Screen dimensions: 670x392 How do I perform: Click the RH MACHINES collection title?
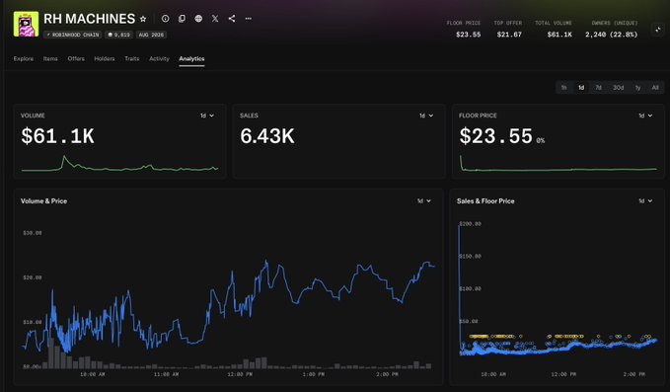[90, 19]
